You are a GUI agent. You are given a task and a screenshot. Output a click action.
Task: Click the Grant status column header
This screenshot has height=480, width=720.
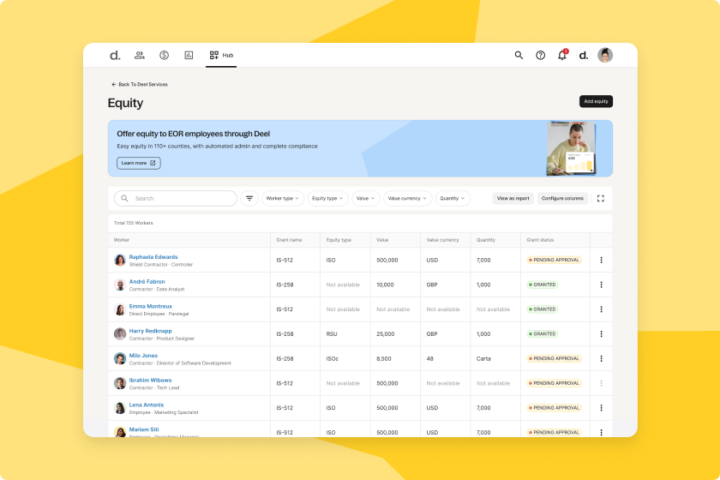540,240
